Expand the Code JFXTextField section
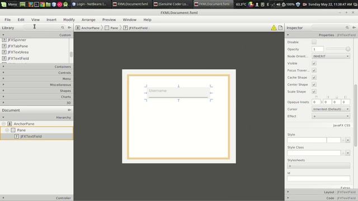This screenshot has height=201, width=358. [x=322, y=198]
